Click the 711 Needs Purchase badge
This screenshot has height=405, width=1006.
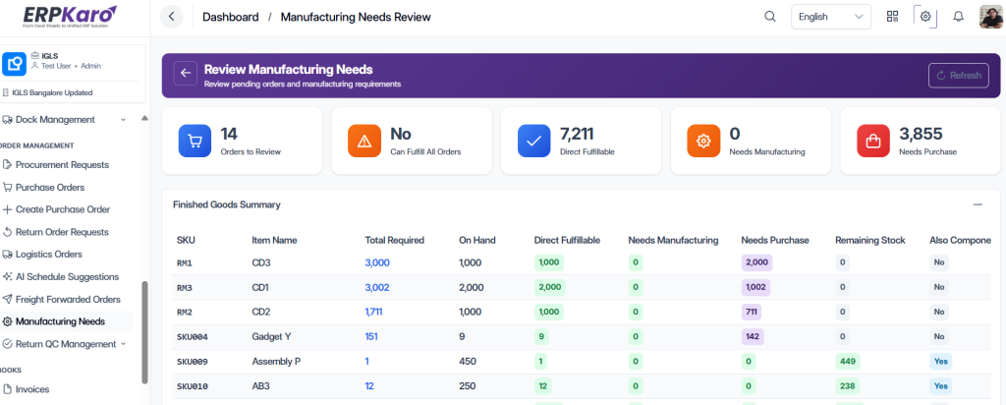coord(752,312)
